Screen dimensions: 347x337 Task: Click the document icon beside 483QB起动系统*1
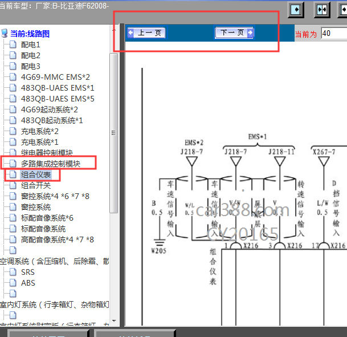tap(13, 120)
